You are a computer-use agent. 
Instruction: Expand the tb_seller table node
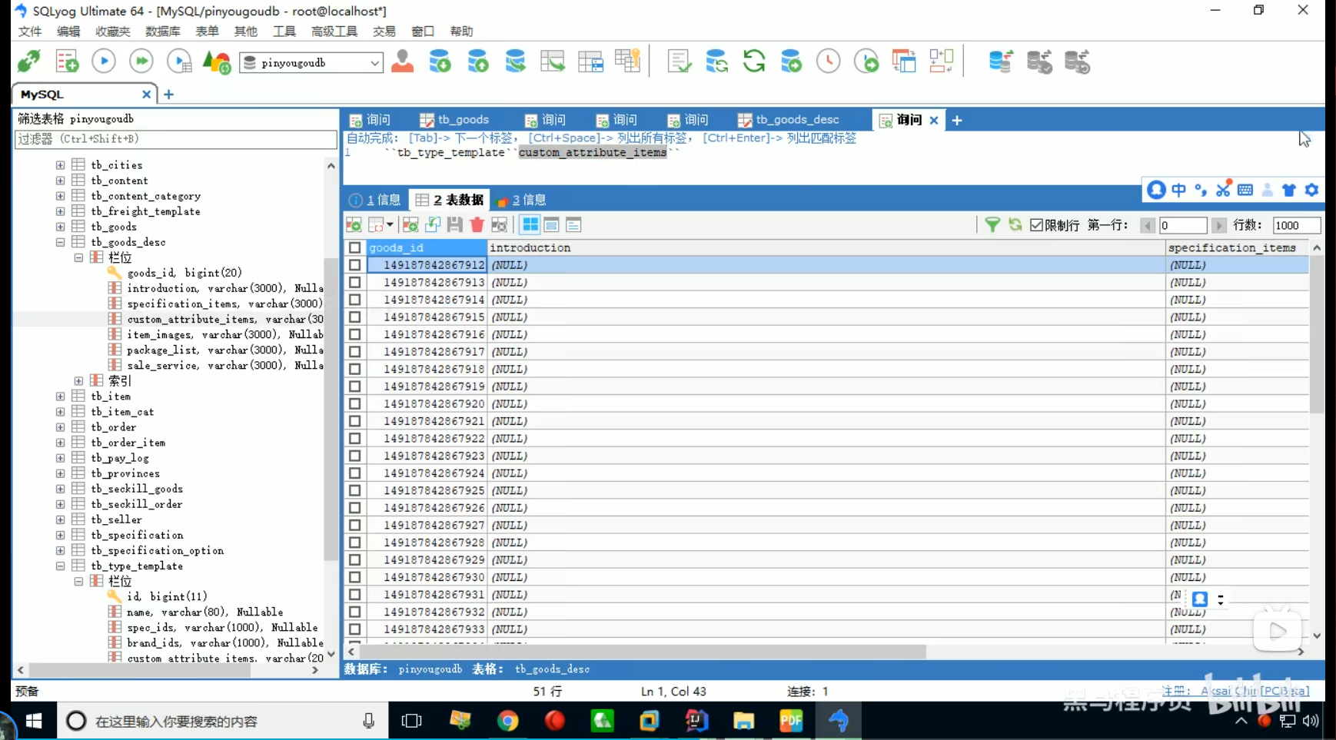point(60,519)
